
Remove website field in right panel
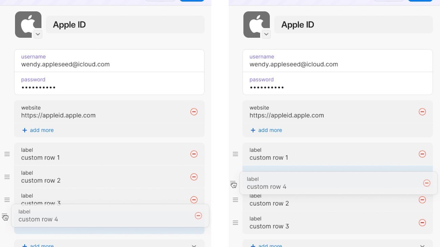point(422,112)
